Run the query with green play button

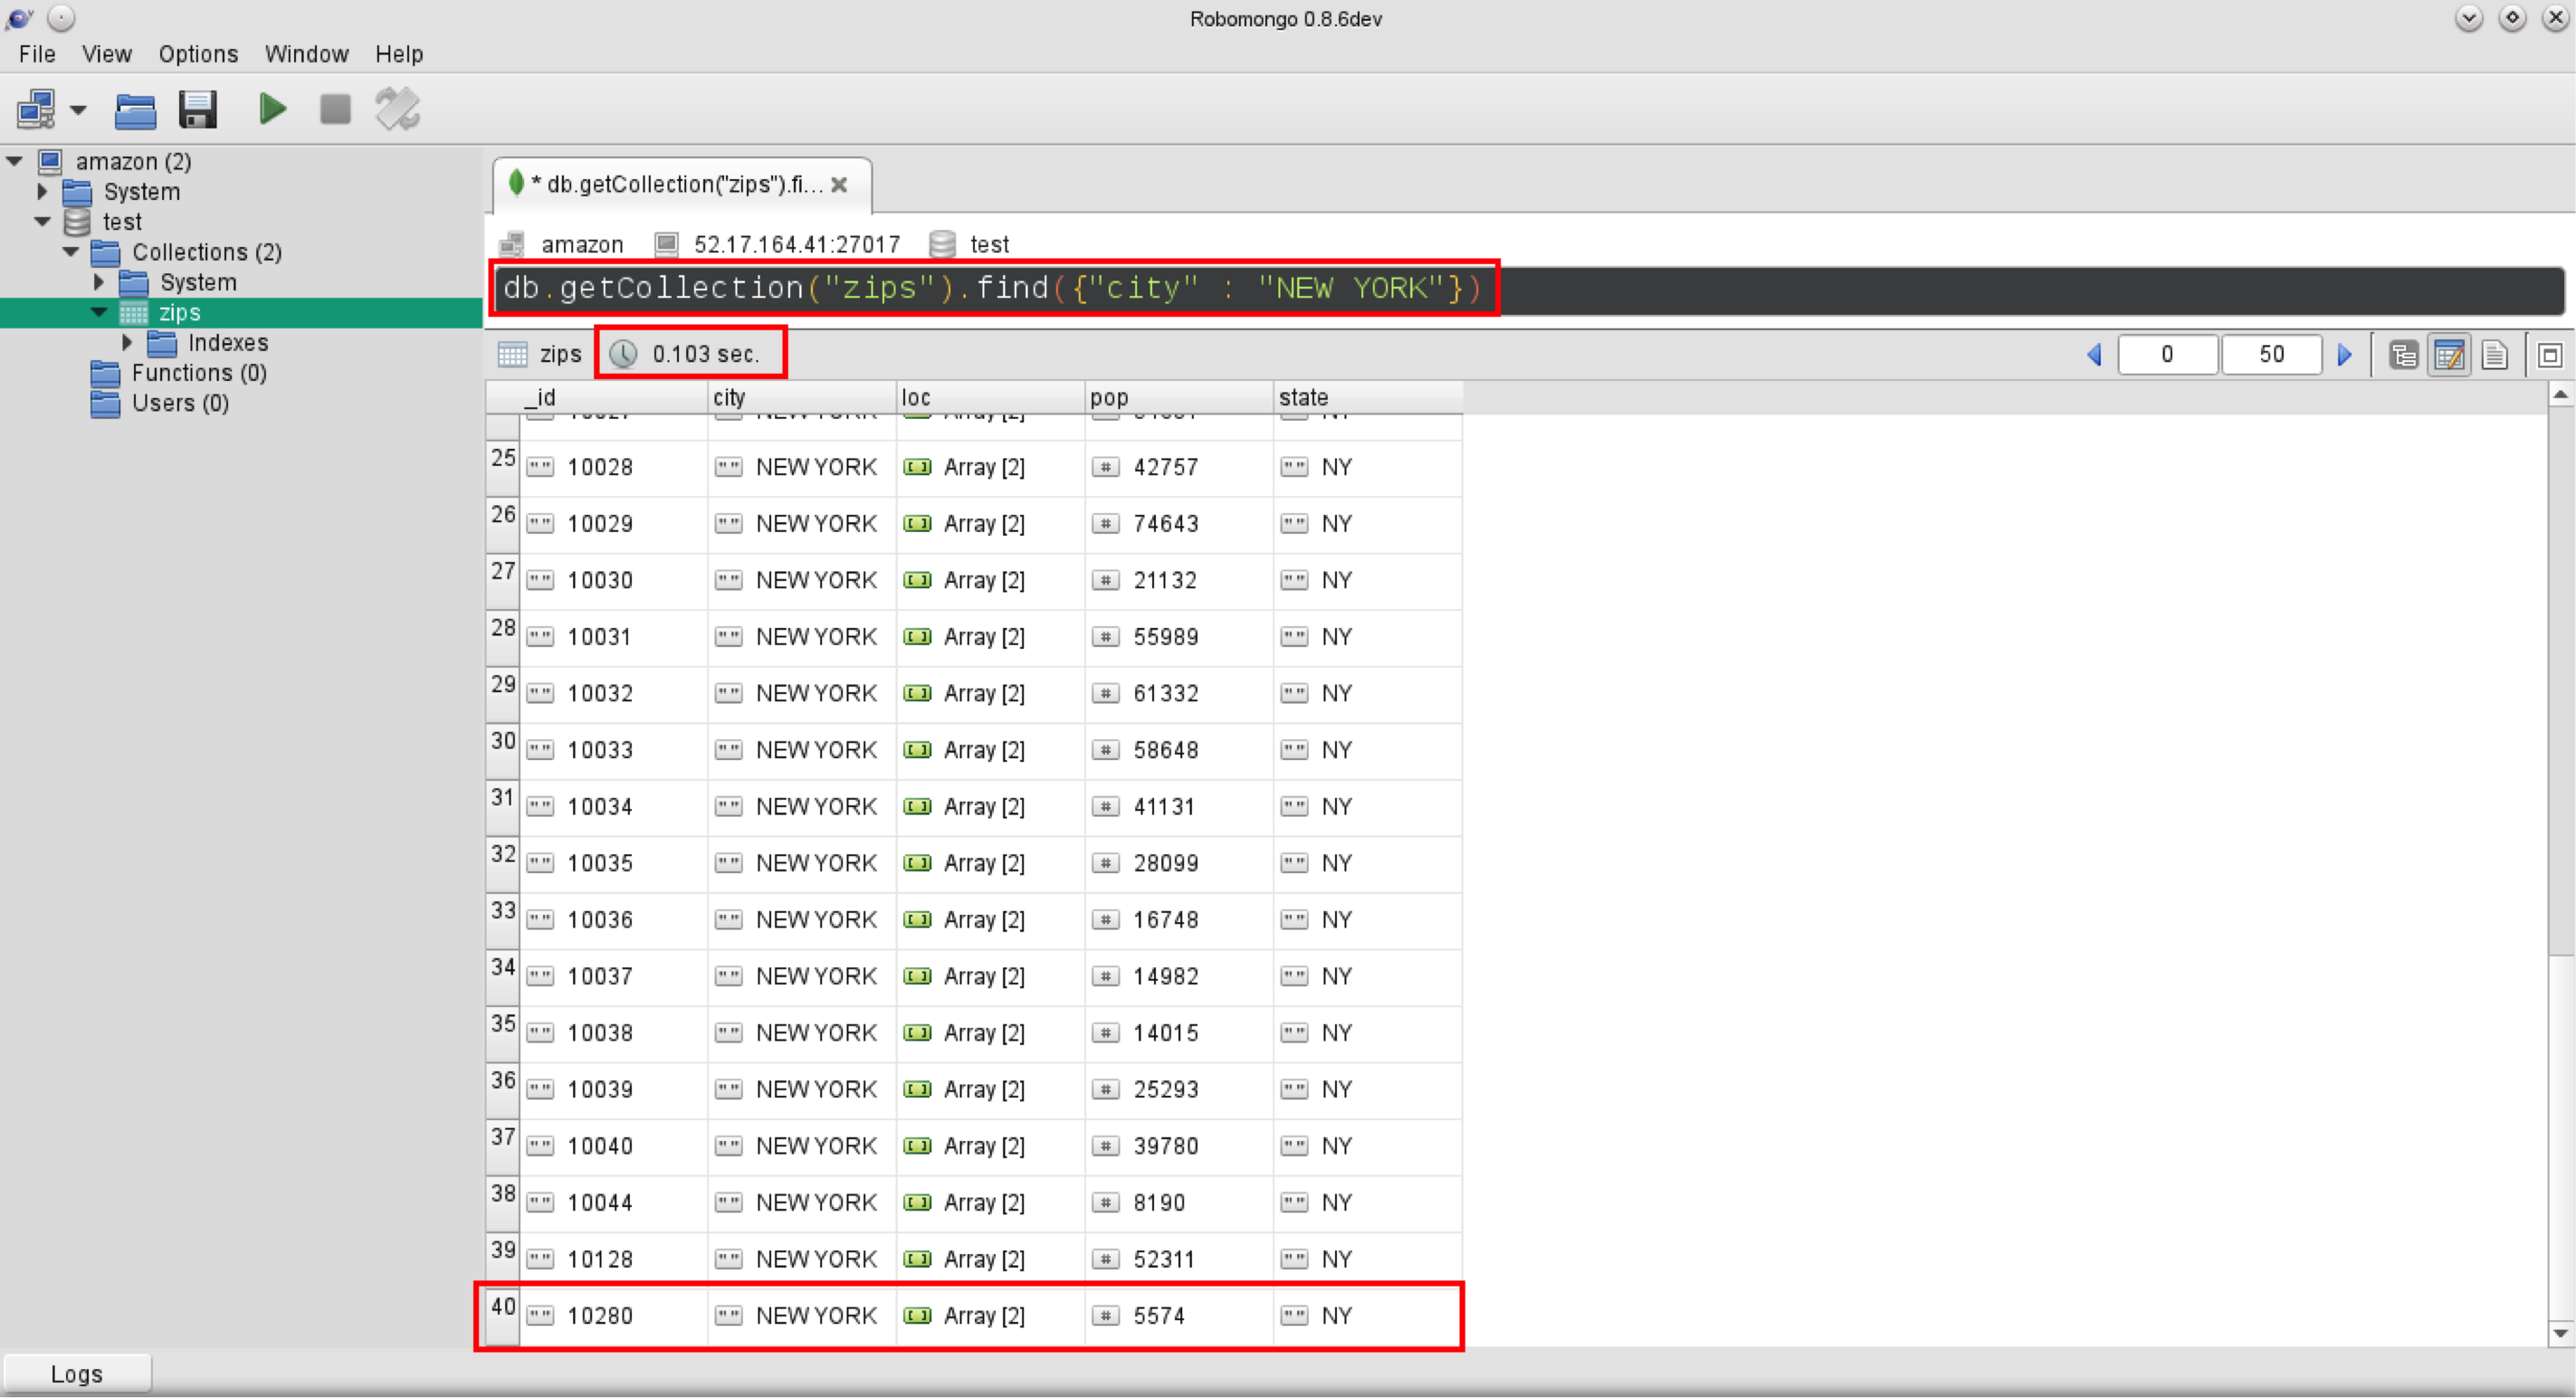click(272, 108)
